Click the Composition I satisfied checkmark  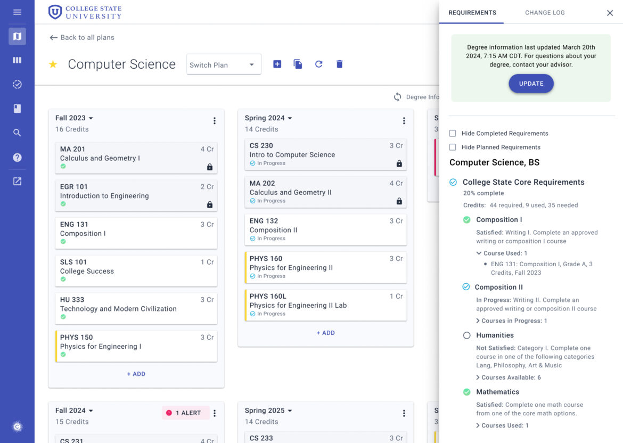(x=467, y=220)
